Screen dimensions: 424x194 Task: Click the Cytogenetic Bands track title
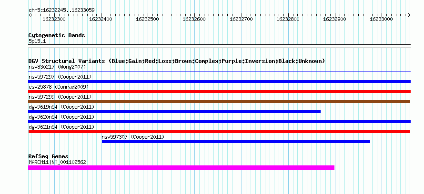(x=57, y=35)
